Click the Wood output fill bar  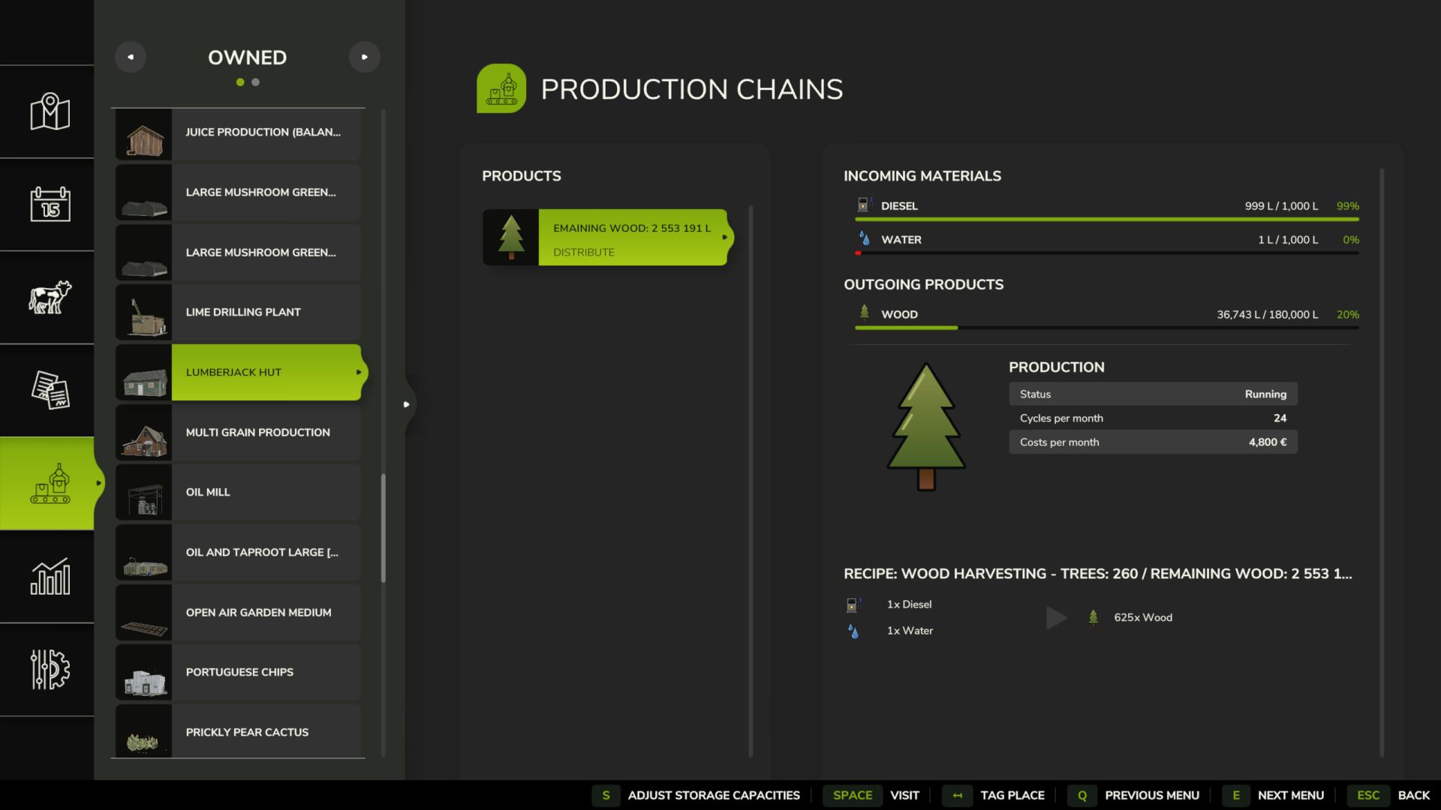tap(1107, 328)
